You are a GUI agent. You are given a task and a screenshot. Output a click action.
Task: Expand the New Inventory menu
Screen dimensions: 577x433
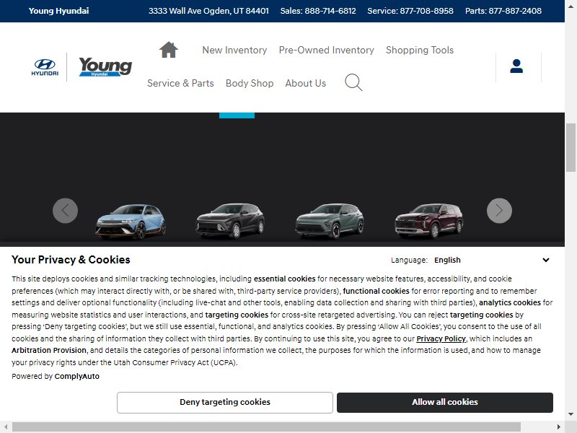click(x=234, y=50)
